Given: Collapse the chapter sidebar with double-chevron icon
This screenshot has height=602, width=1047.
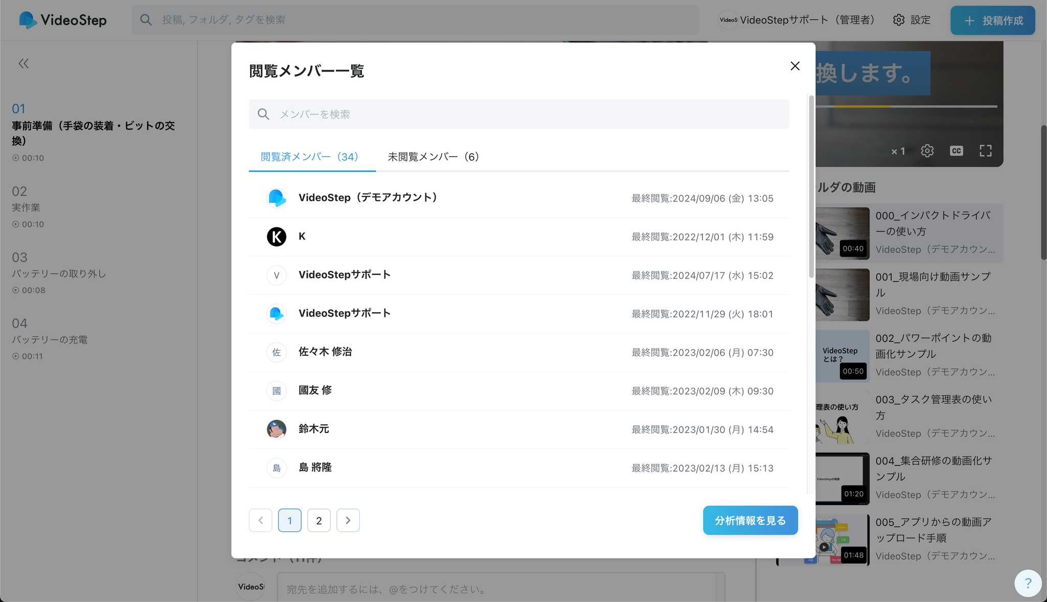Looking at the screenshot, I should pyautogui.click(x=24, y=63).
